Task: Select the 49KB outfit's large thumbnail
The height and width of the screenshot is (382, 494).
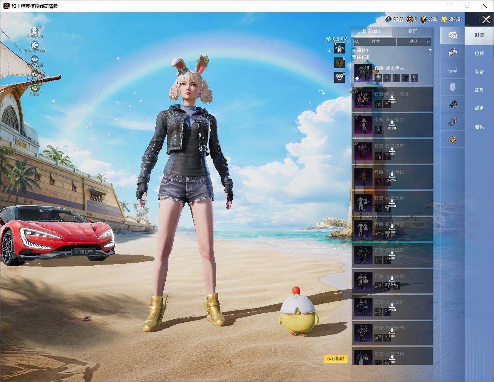Action: tap(363, 255)
